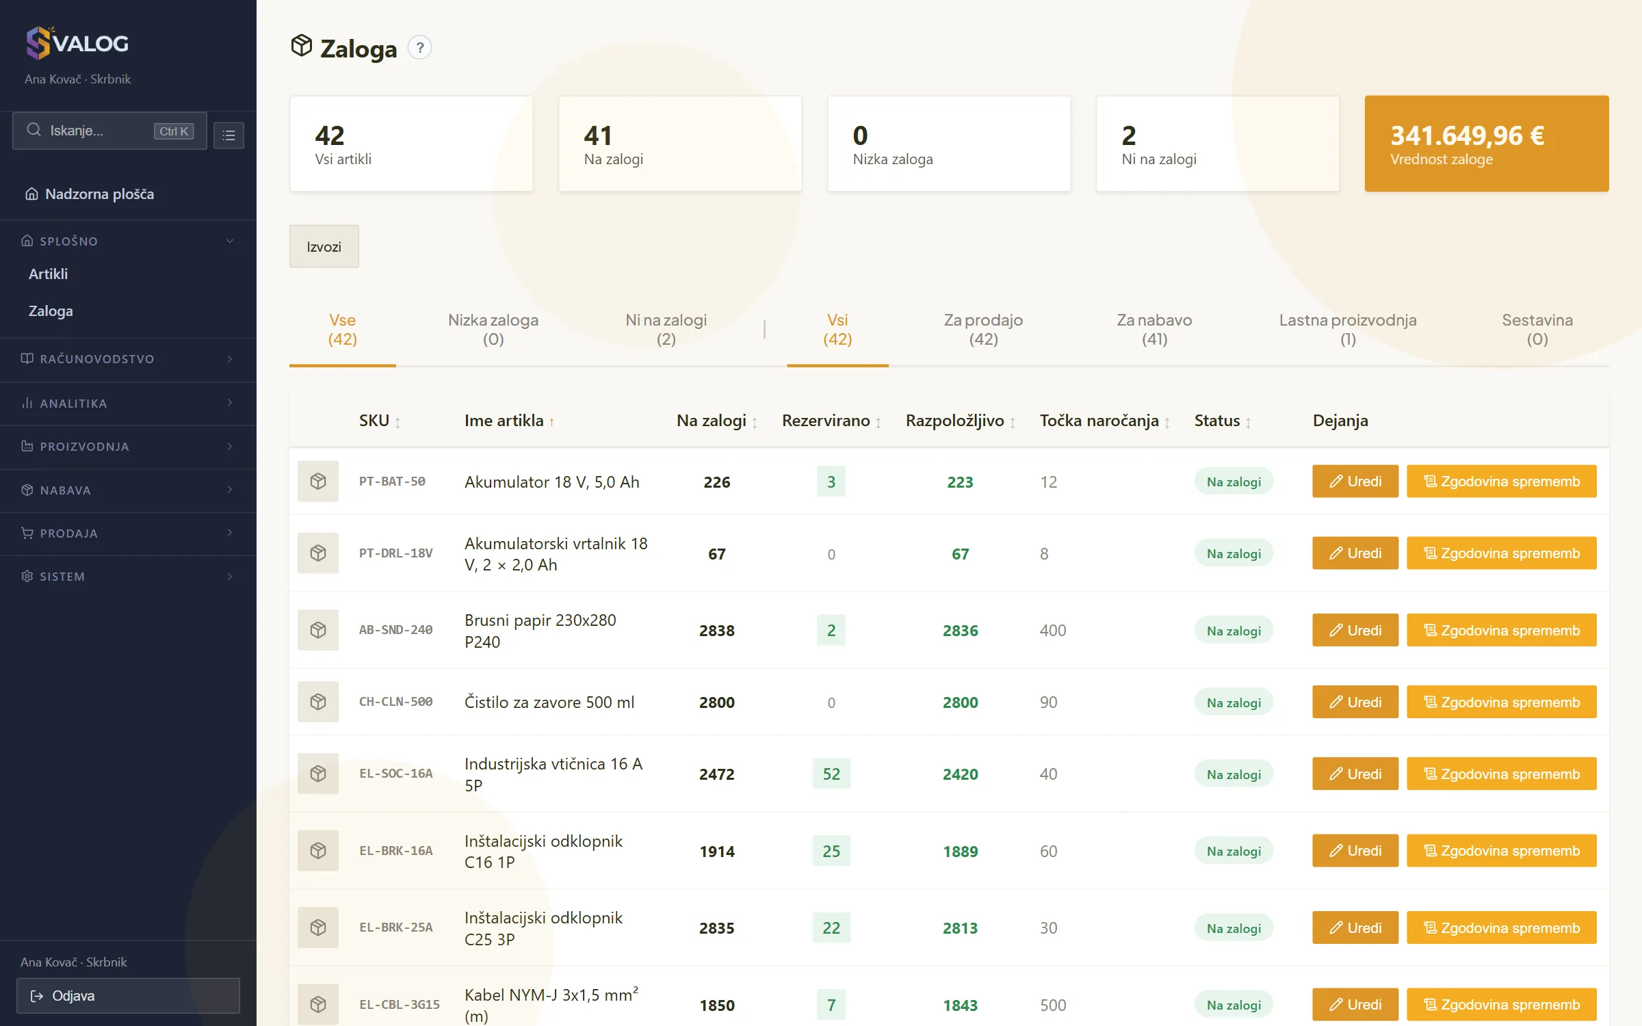Collapse the Splošno sidebar section
This screenshot has height=1026, width=1642.
128,241
